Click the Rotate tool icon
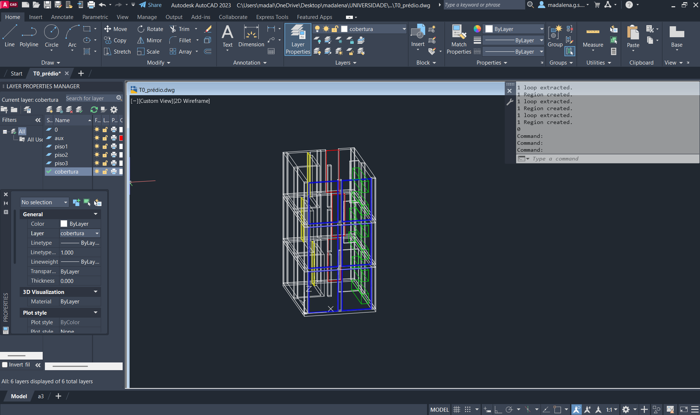 [x=141, y=29]
